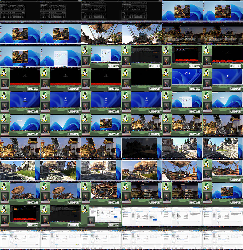The width and height of the screenshot is (243, 250).
Task: Select the fully black frame without red graph
Action: (142, 80)
